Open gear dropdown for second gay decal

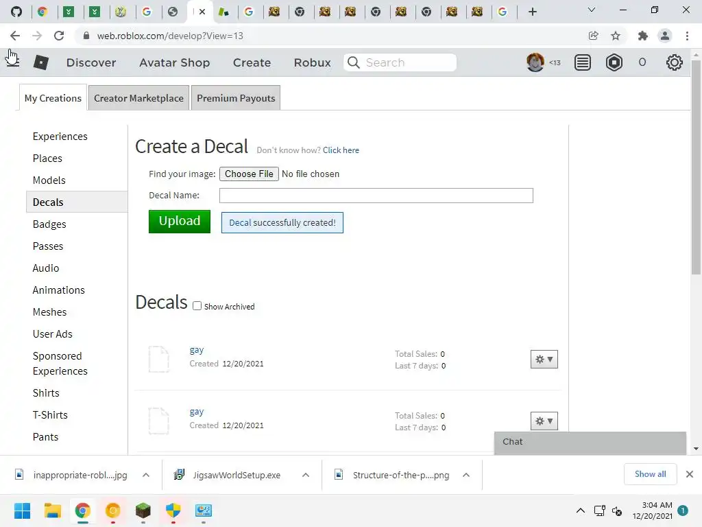tap(544, 421)
